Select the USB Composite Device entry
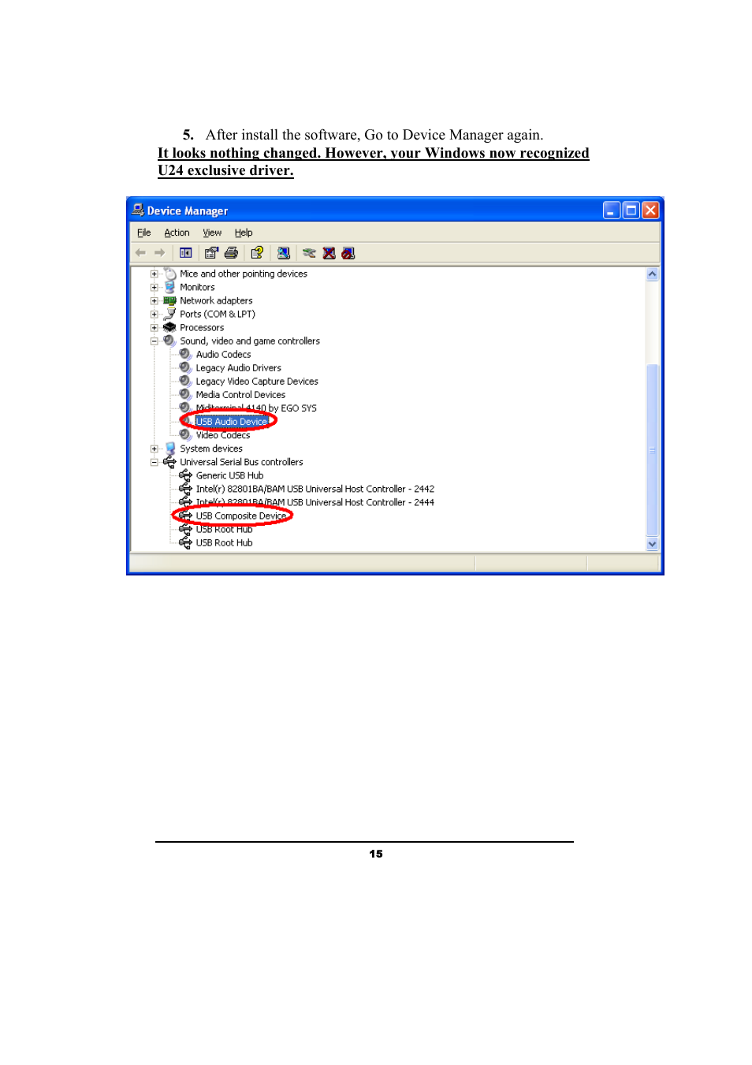Image resolution: width=752 pixels, height=1065 pixels. point(241,516)
